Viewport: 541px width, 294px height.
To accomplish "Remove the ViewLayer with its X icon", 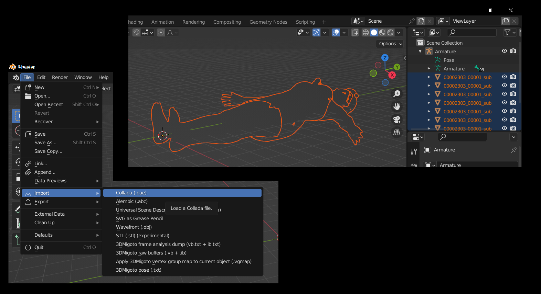I will [514, 21].
